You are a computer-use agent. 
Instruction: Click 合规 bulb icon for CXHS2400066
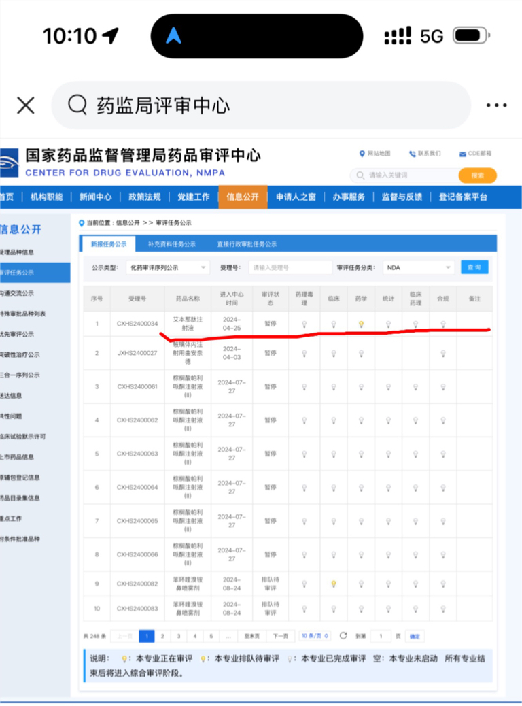click(442, 555)
